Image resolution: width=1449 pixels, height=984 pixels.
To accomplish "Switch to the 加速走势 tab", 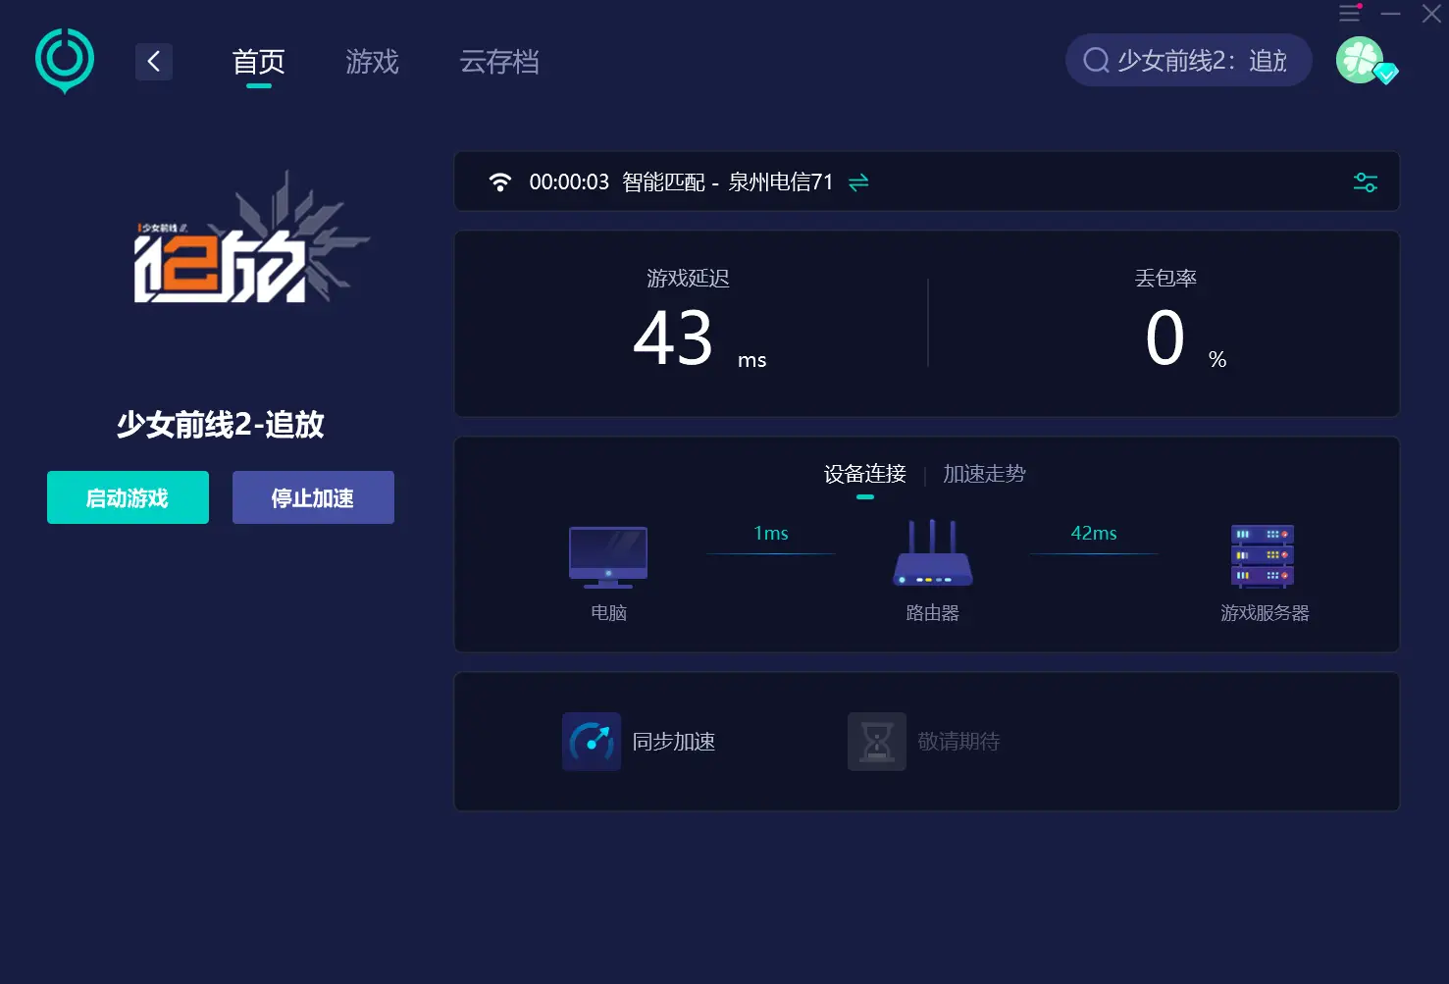I will (x=984, y=475).
